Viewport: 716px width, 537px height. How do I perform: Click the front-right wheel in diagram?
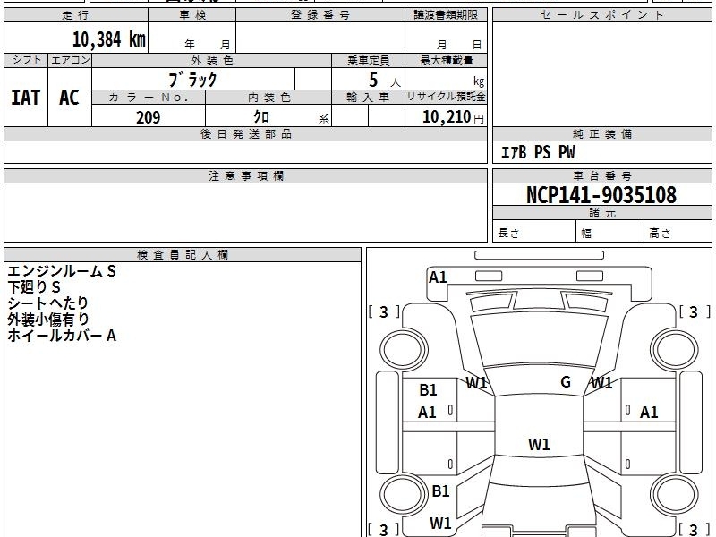point(675,350)
